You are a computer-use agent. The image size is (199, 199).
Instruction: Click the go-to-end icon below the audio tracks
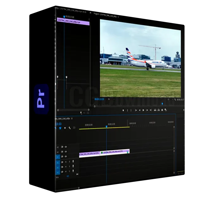coord(77,174)
